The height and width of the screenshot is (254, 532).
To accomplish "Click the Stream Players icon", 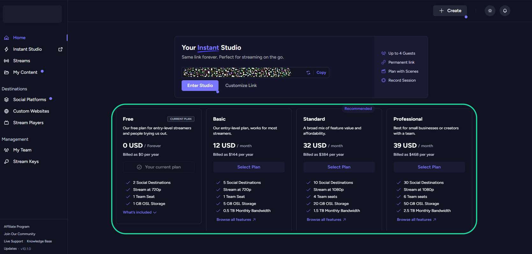I will [x=6, y=123].
